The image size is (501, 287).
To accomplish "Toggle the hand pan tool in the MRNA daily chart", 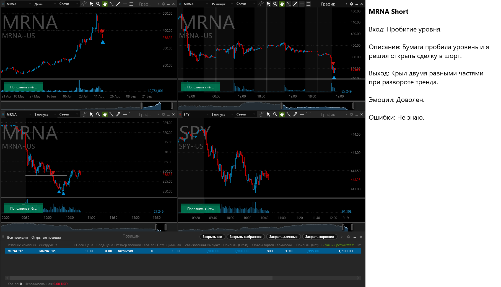I will 105,4.
